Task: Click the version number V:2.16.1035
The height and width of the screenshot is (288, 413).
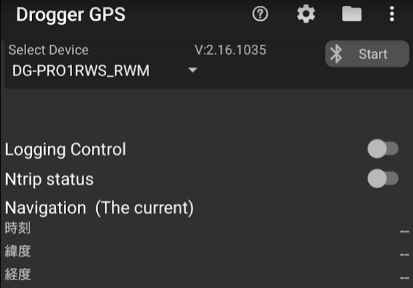Action: click(x=231, y=50)
